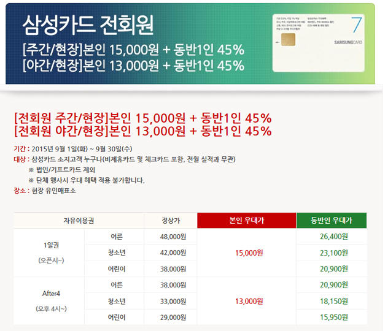This screenshot has height=331, width=385.
Task: Click note "단체 행사시 우대 혜택 적용 불가합니다."
Action: pos(90,180)
